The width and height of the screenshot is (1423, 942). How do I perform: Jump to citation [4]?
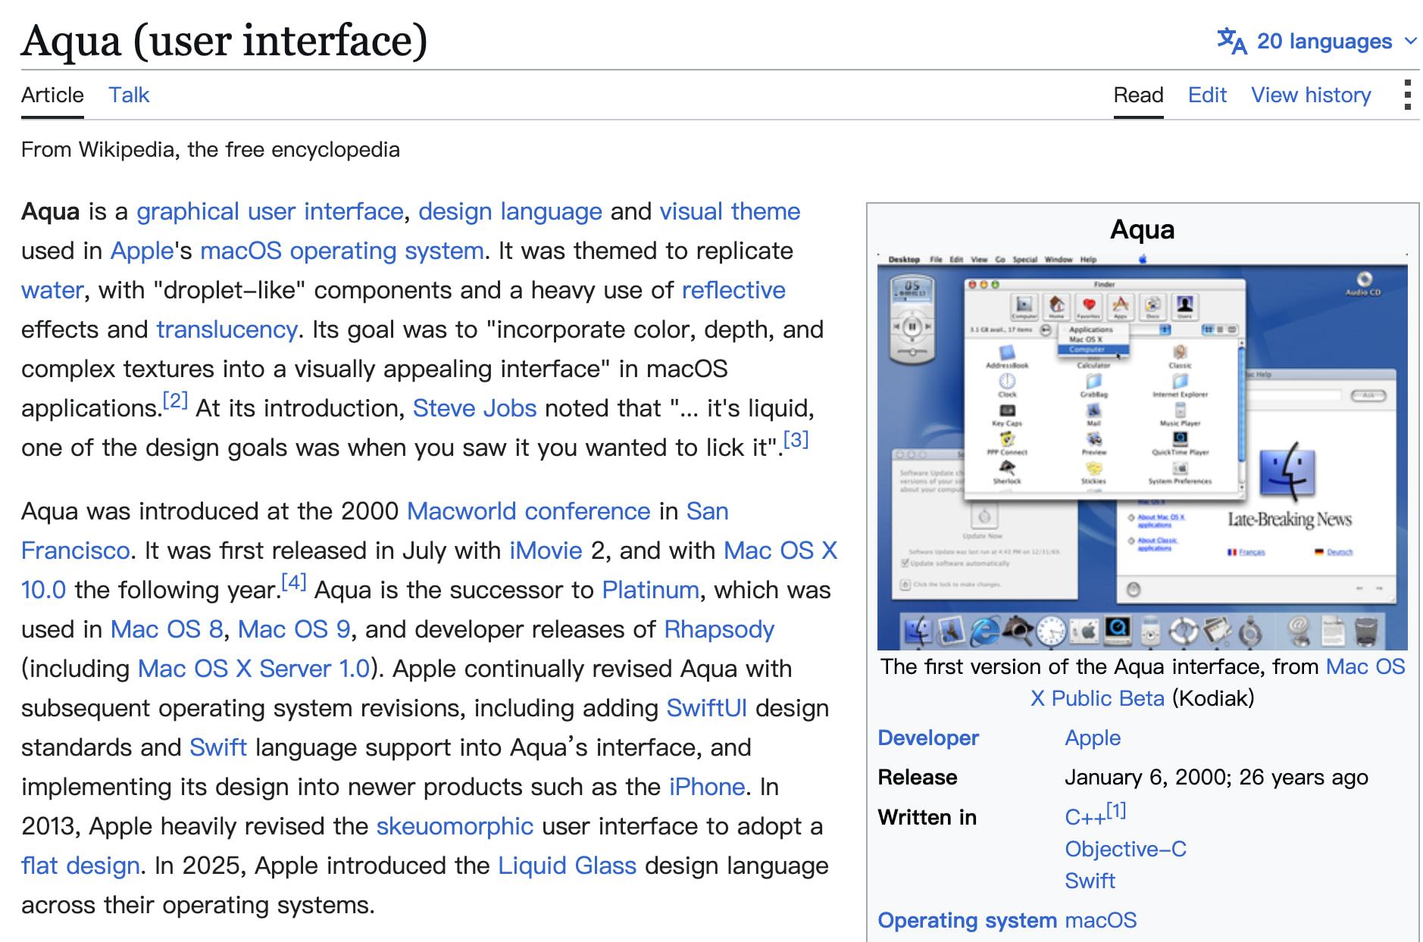click(293, 582)
